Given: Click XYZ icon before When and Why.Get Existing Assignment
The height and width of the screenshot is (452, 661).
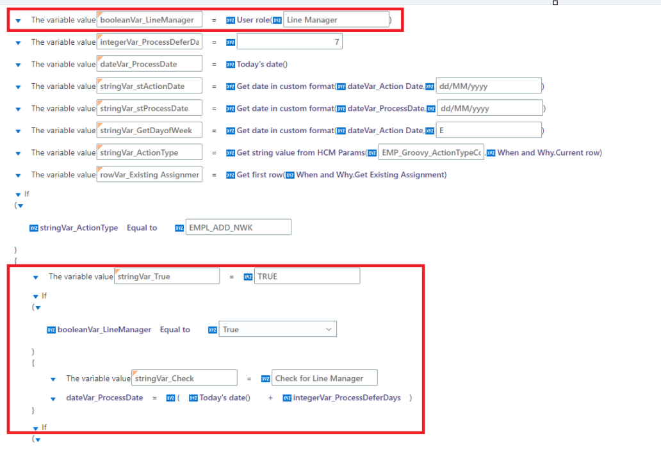Looking at the screenshot, I should tap(290, 175).
